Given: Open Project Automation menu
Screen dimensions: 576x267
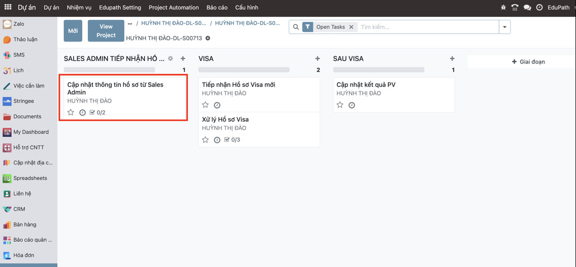Looking at the screenshot, I should tap(174, 7).
